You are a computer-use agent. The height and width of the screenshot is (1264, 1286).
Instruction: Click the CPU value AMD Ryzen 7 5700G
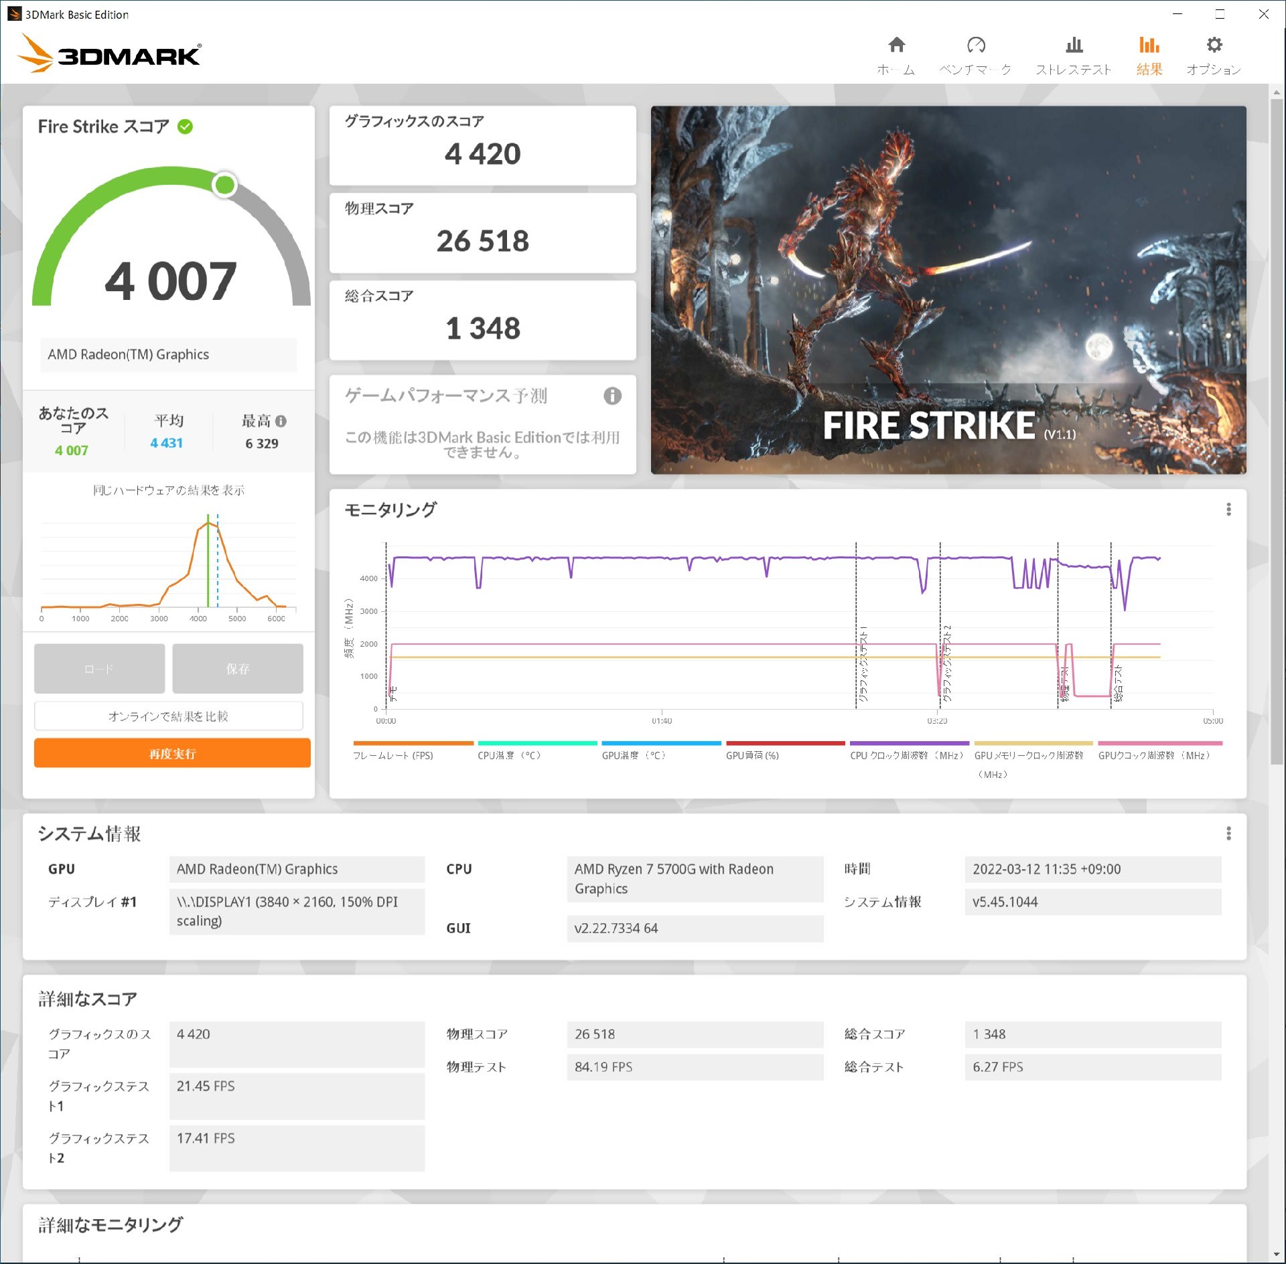695,878
